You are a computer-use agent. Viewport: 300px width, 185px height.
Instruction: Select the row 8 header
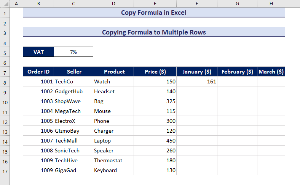(5, 82)
